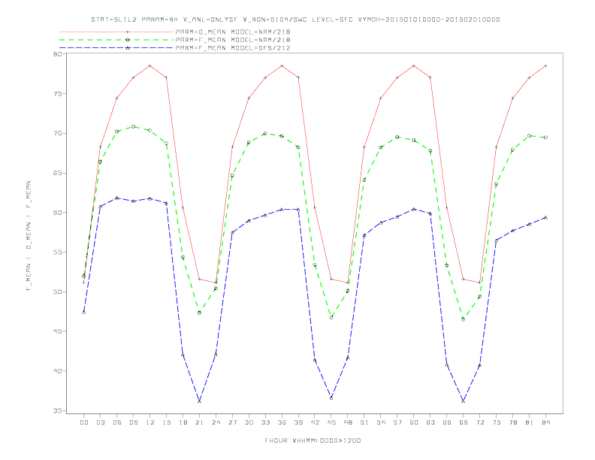Image resolution: width=595 pixels, height=460 pixels.
Task: Click x-axis forecast hour label 21
Action: pos(199,422)
